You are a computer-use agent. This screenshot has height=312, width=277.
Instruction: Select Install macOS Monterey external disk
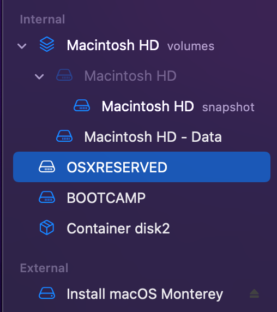coord(142,294)
